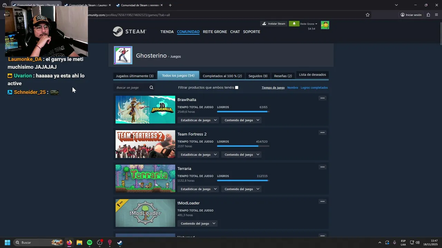Open Steam from the taskbar
442x248 pixels.
119,242
